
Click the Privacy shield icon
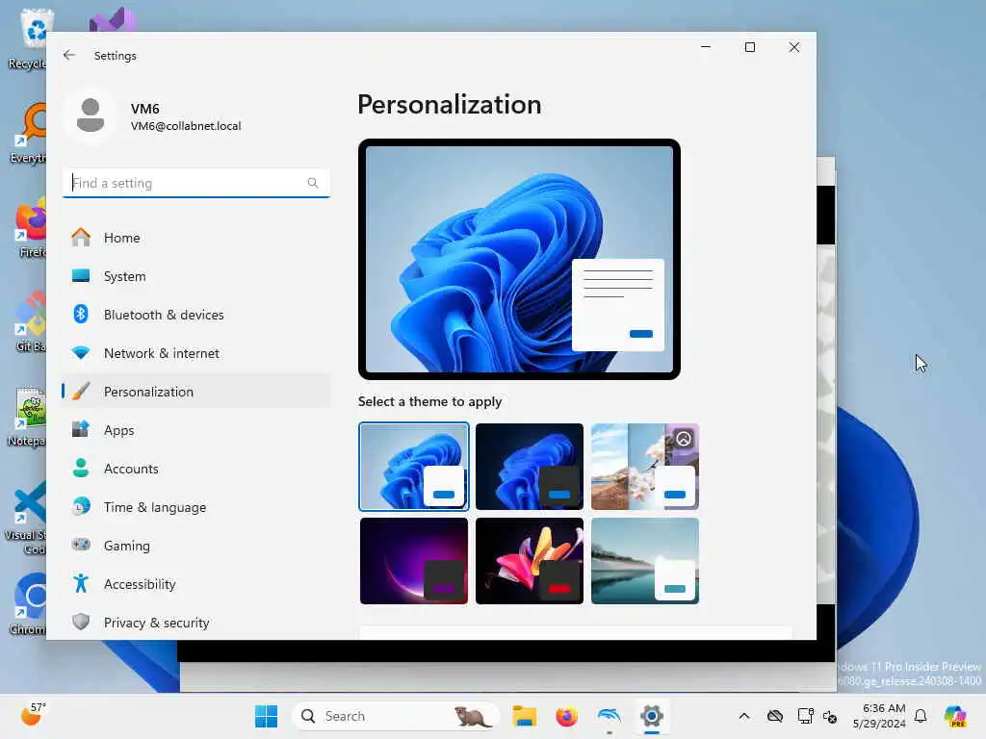[81, 622]
